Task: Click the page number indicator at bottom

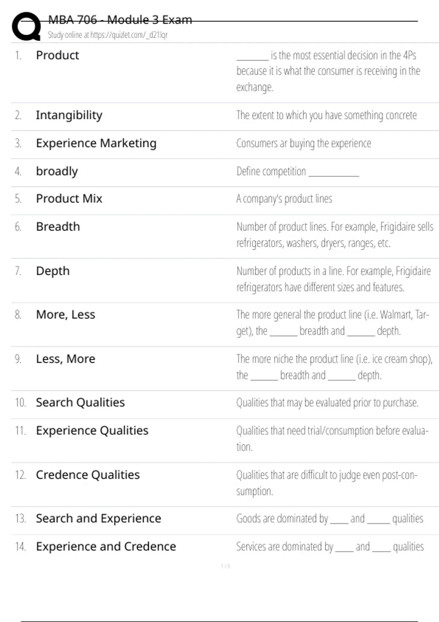Action: [226, 566]
